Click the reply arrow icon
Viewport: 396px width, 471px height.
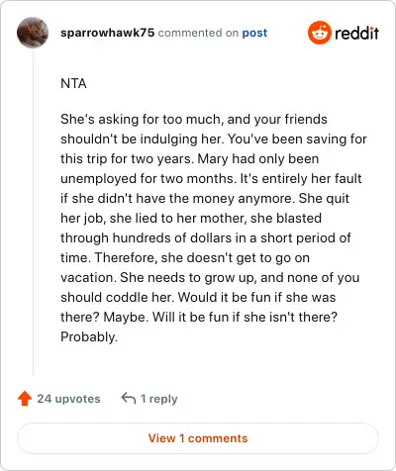click(129, 399)
